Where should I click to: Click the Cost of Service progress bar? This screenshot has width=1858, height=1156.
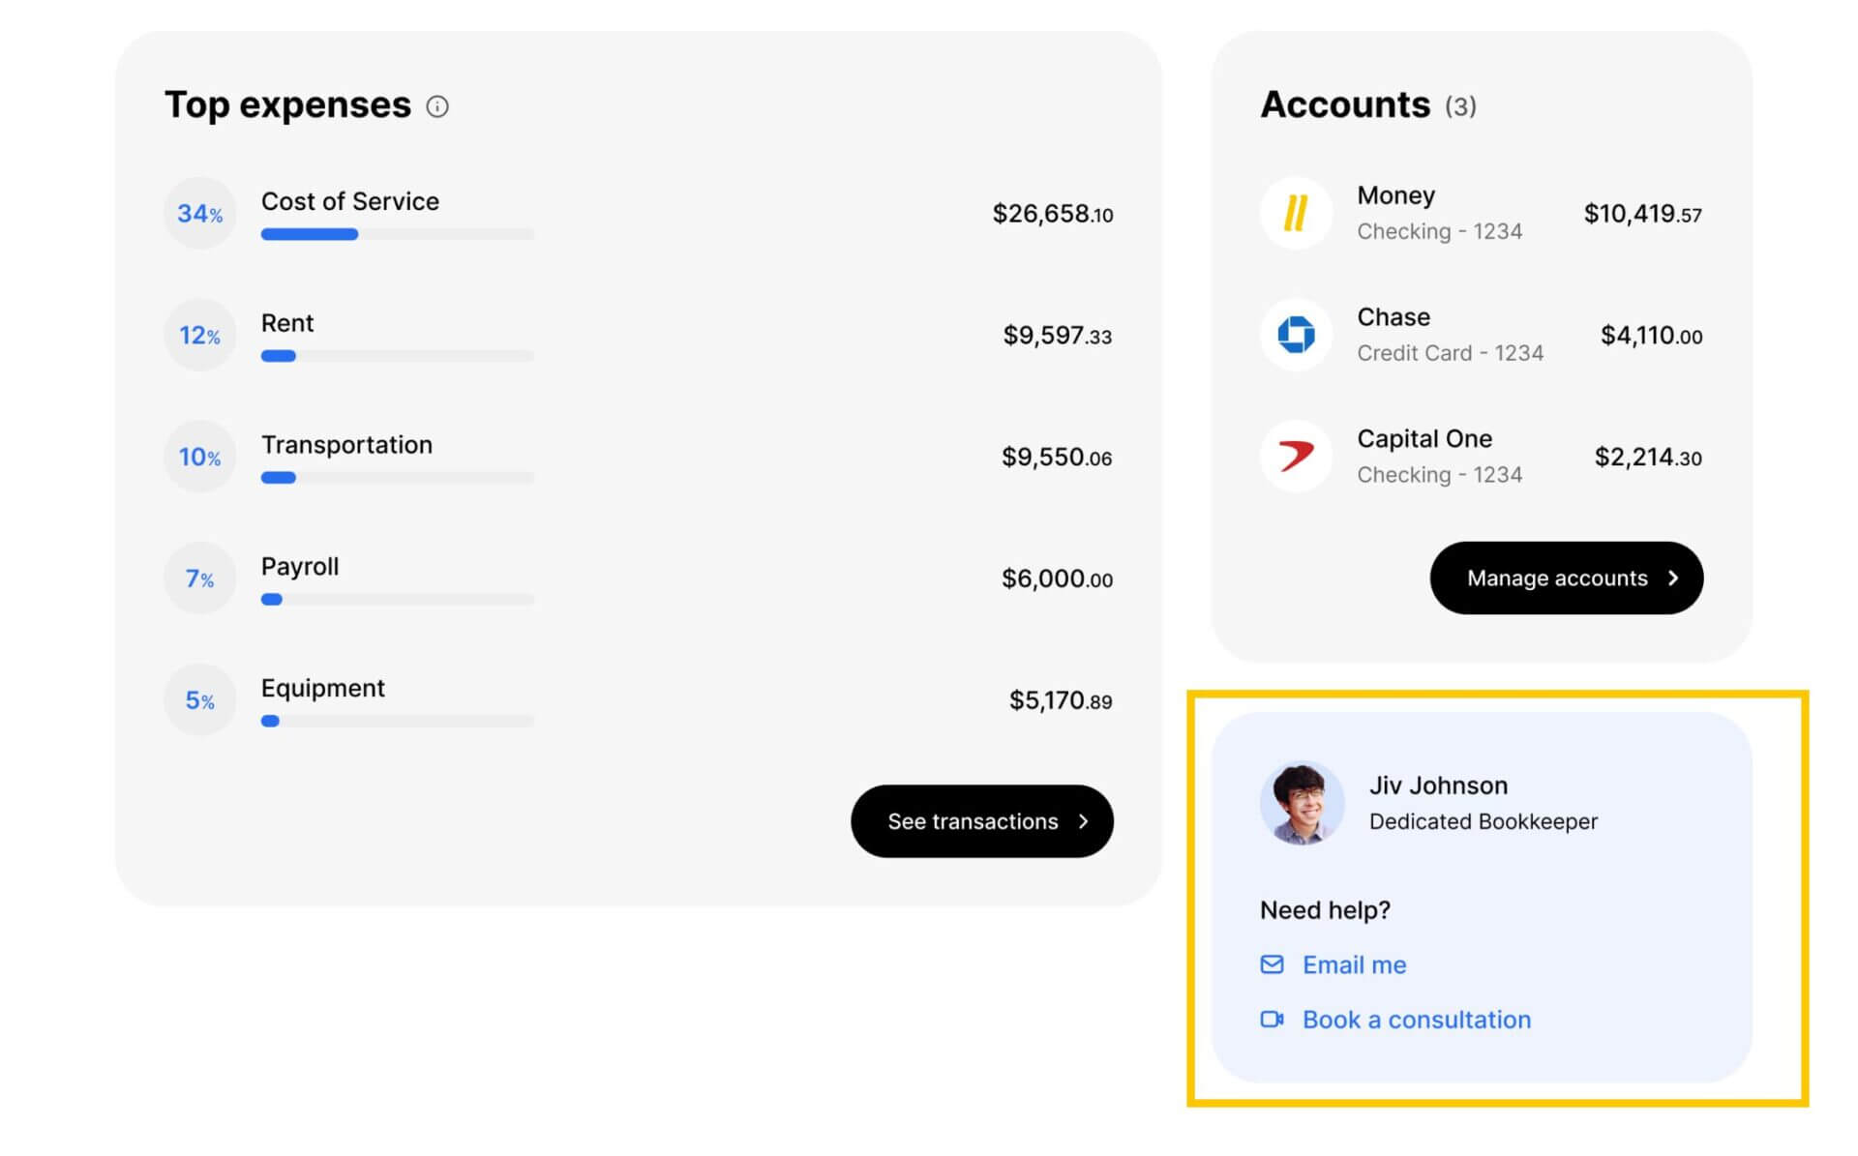[x=398, y=234]
